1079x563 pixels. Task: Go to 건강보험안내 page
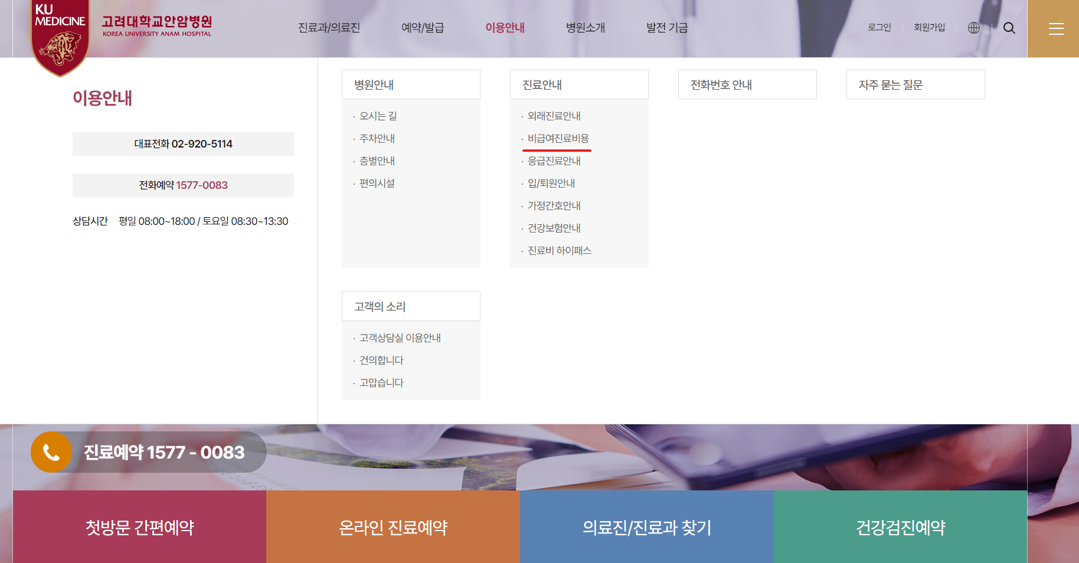coord(554,228)
